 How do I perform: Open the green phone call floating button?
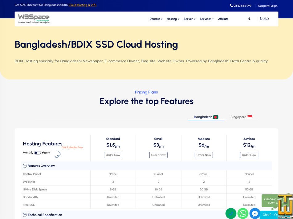[231, 213]
